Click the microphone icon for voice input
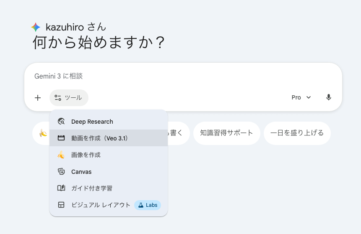The width and height of the screenshot is (361, 234). pyautogui.click(x=329, y=97)
